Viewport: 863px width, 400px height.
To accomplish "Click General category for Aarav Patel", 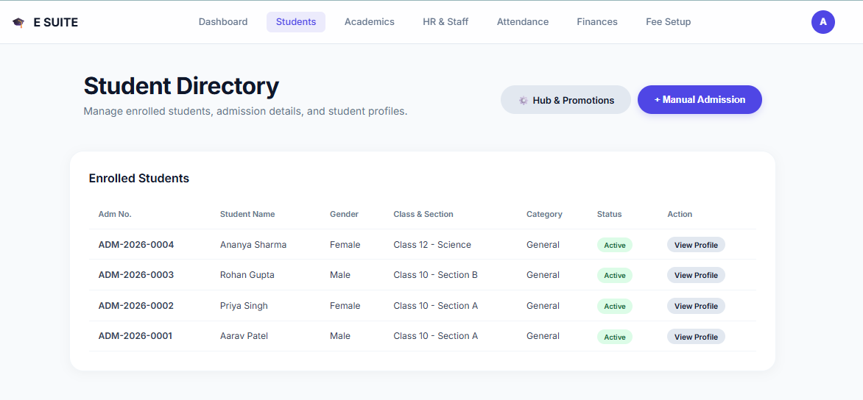I will click(x=543, y=336).
